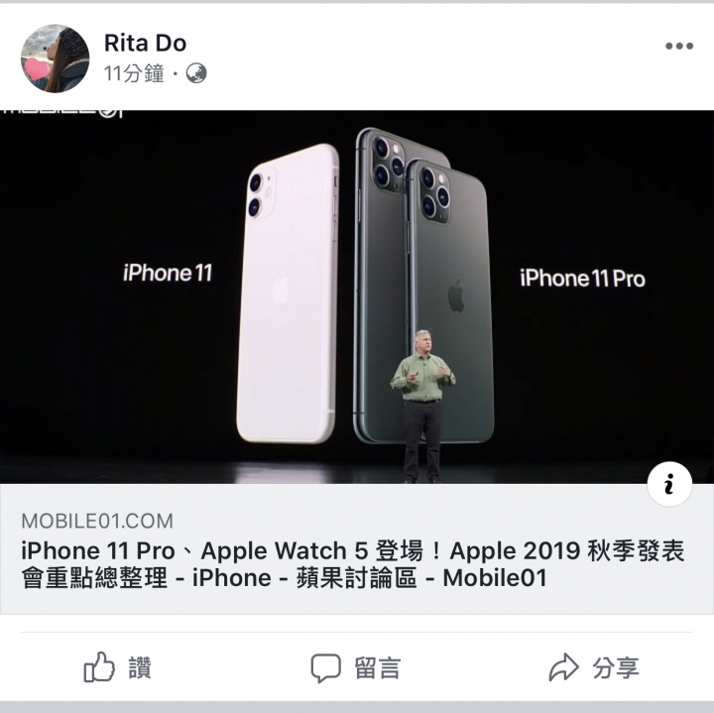Tap the 11分鐘 post timestamp

(x=134, y=73)
